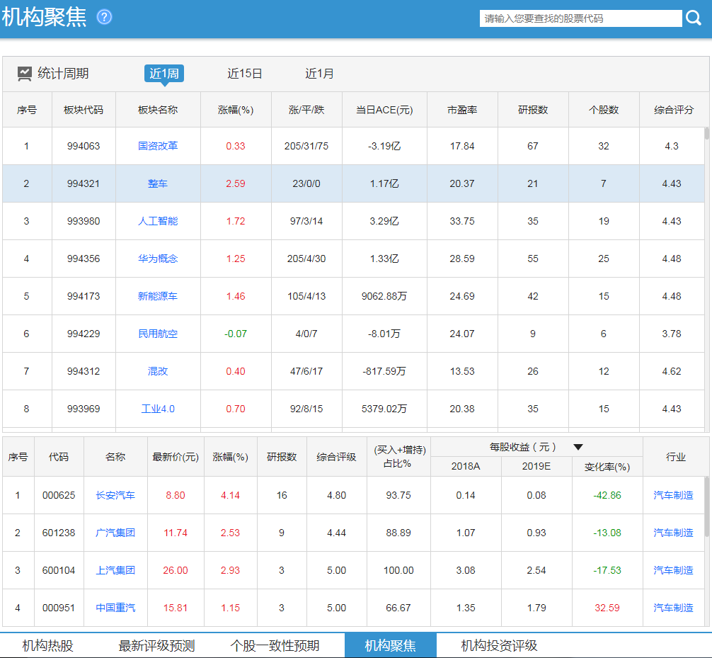Screen dimensions: 712x658
Task: Open the 个股一致性预期 tab
Action: (275, 645)
